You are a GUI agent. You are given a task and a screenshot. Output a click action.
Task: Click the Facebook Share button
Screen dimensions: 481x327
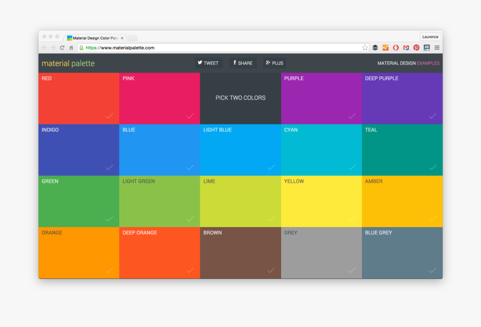click(243, 63)
